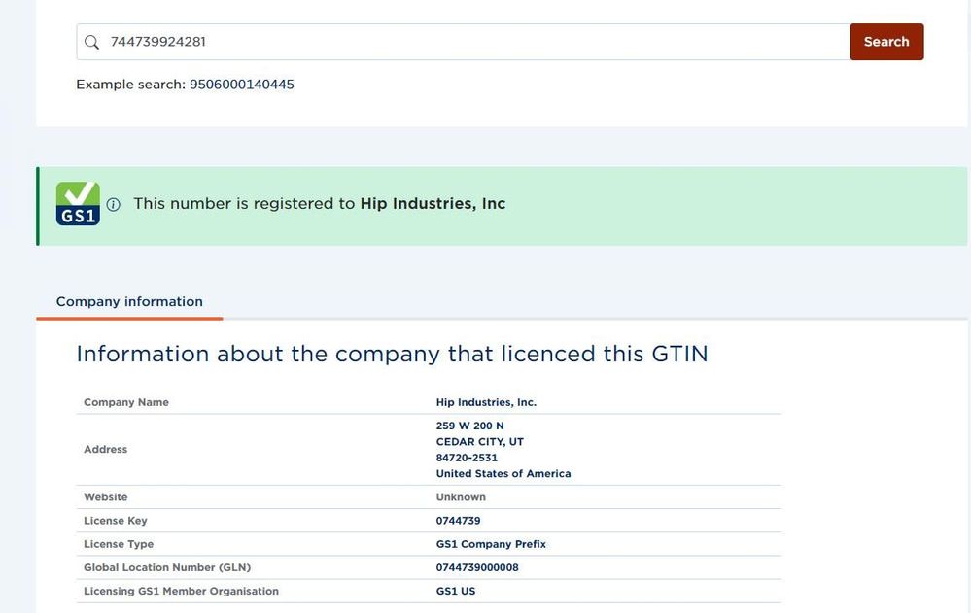Click the GS1 Company Prefix license type value
This screenshot has width=971, height=613.
(x=491, y=544)
